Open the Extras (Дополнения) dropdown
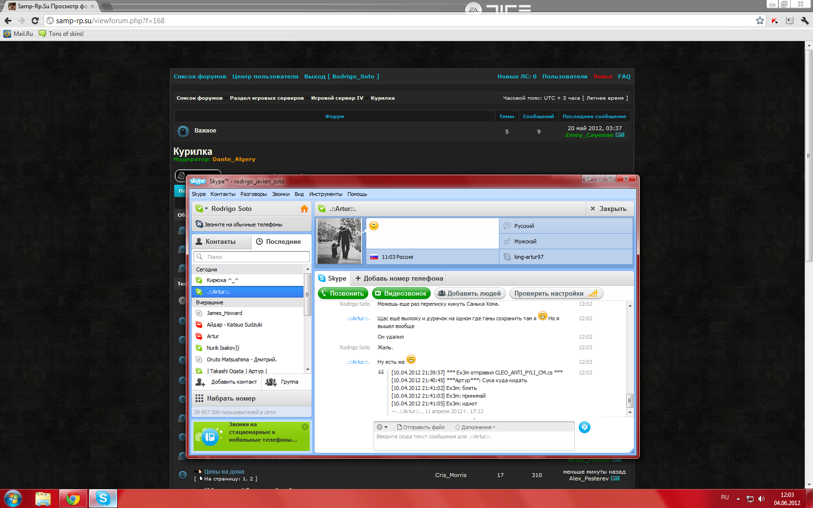 coord(475,427)
